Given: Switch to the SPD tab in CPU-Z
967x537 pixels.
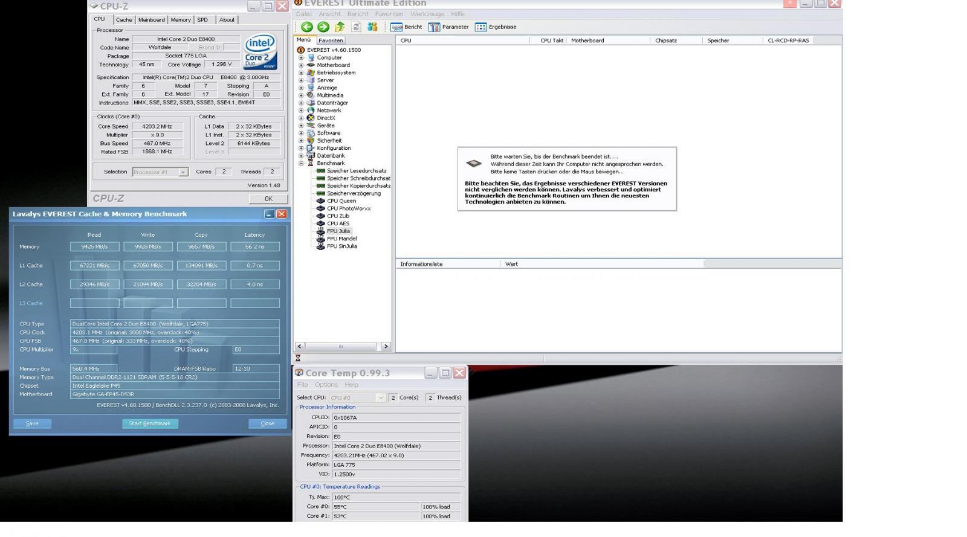Looking at the screenshot, I should point(202,20).
